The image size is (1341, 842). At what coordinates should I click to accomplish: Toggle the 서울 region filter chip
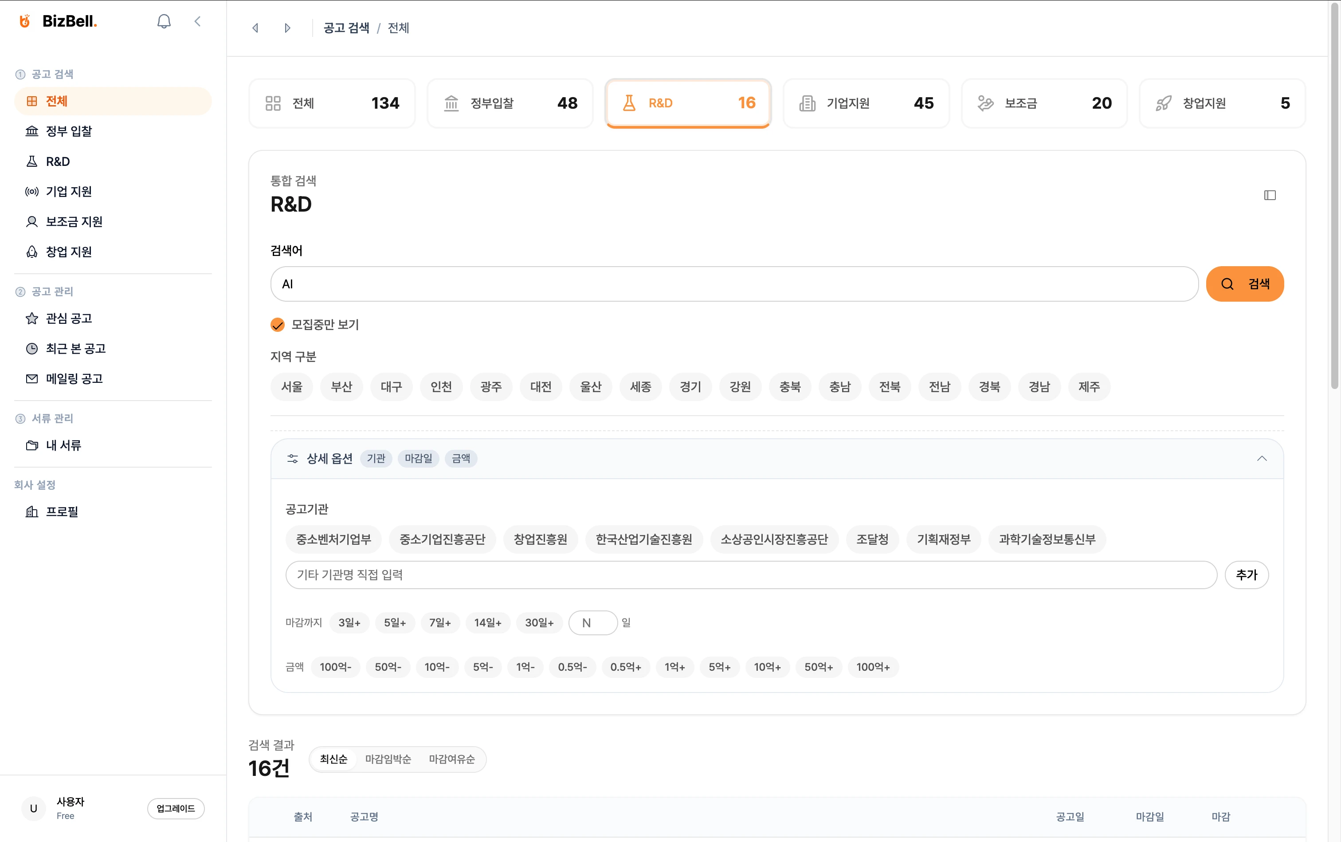(292, 387)
